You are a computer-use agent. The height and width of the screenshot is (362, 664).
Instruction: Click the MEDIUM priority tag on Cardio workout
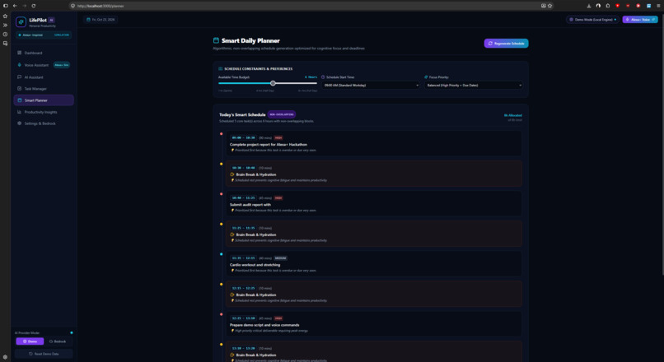[x=280, y=258]
